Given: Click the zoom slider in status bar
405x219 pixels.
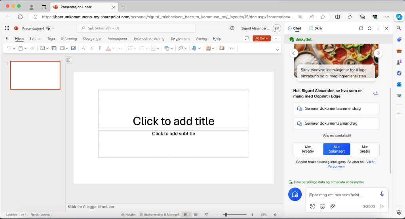Looking at the screenshot, I should pyautogui.click(x=226, y=215).
